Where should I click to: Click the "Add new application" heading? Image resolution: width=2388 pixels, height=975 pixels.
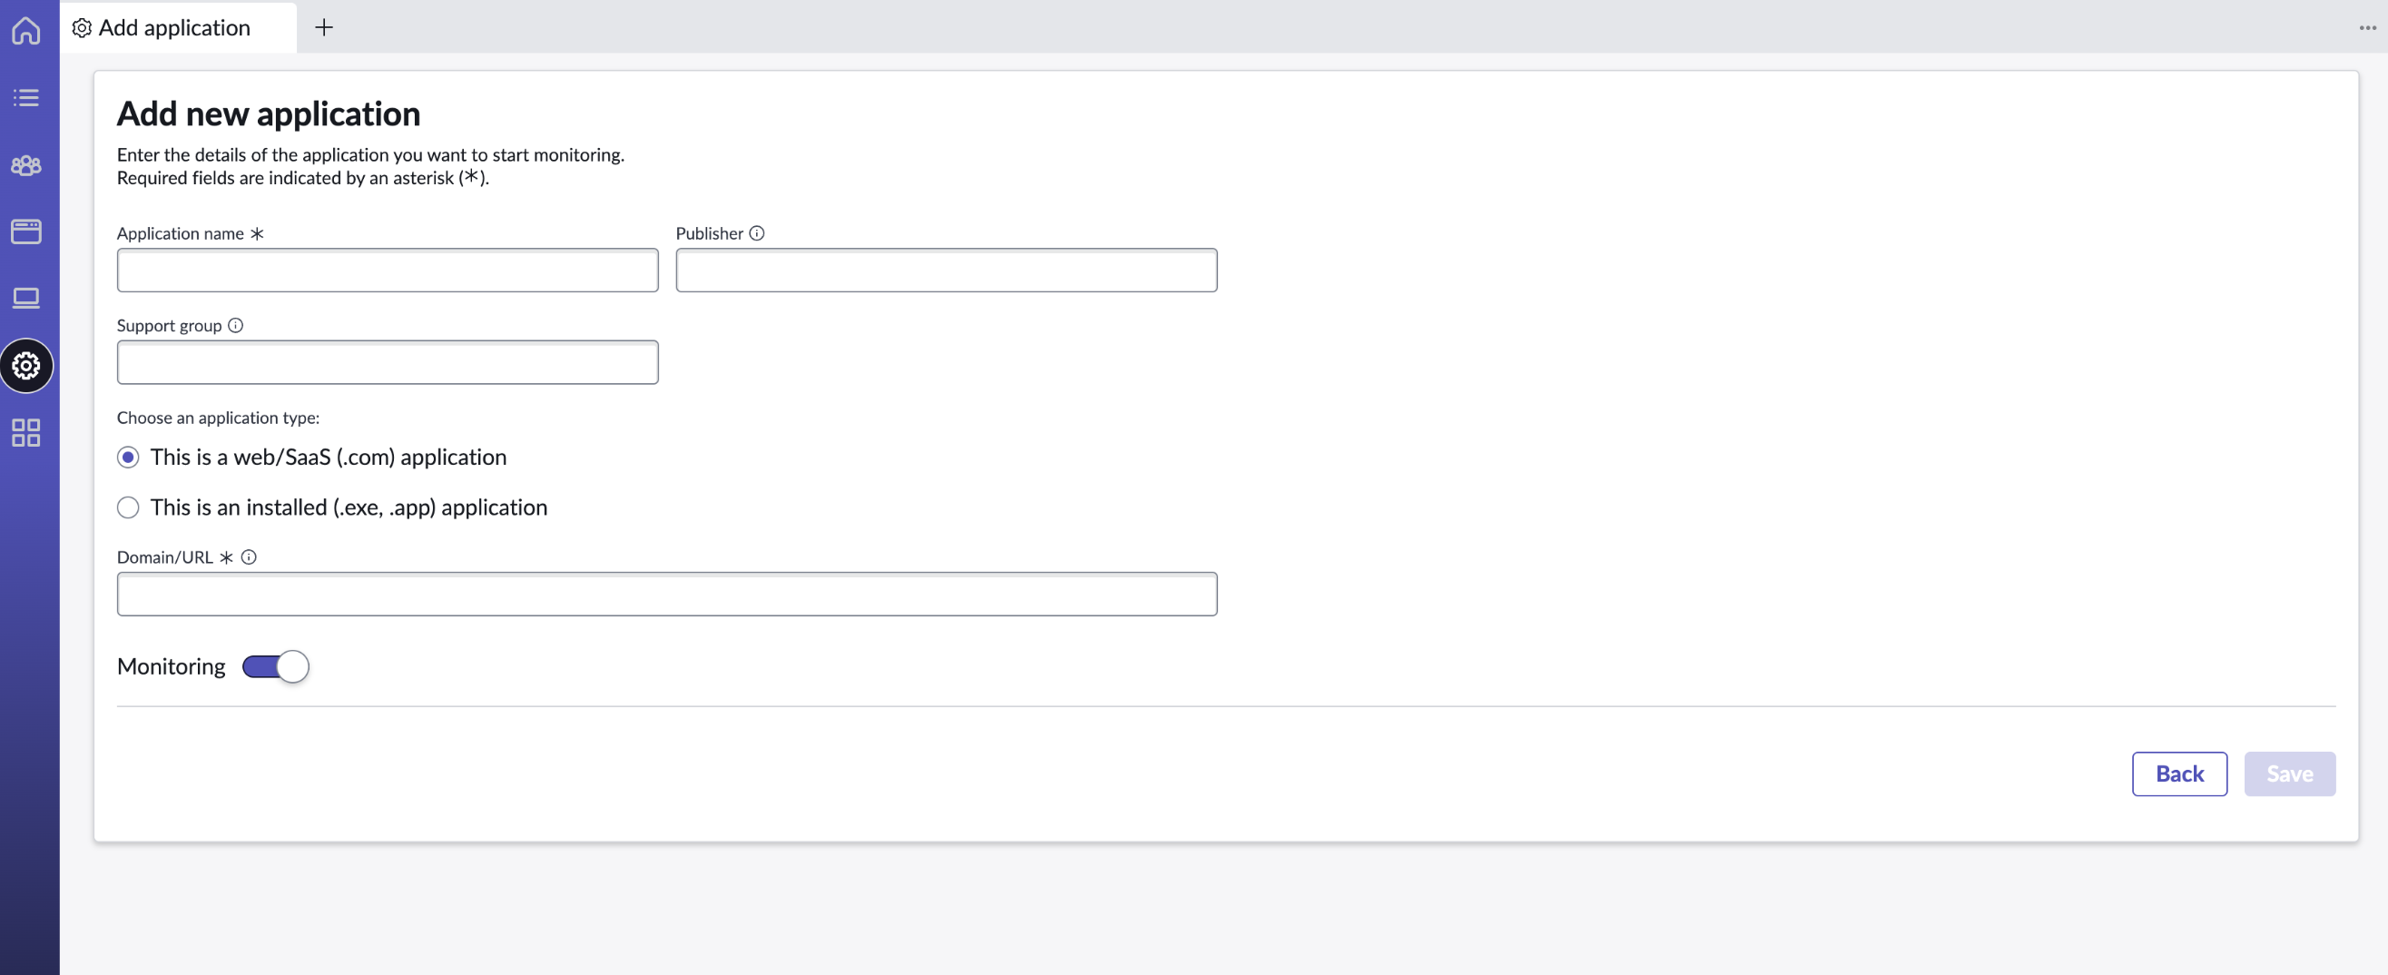[x=268, y=113]
